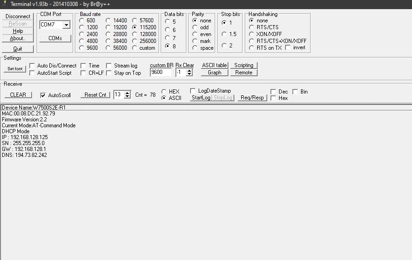Select 1.5 stop bits
The height and width of the screenshot is (260, 412).
(x=224, y=34)
